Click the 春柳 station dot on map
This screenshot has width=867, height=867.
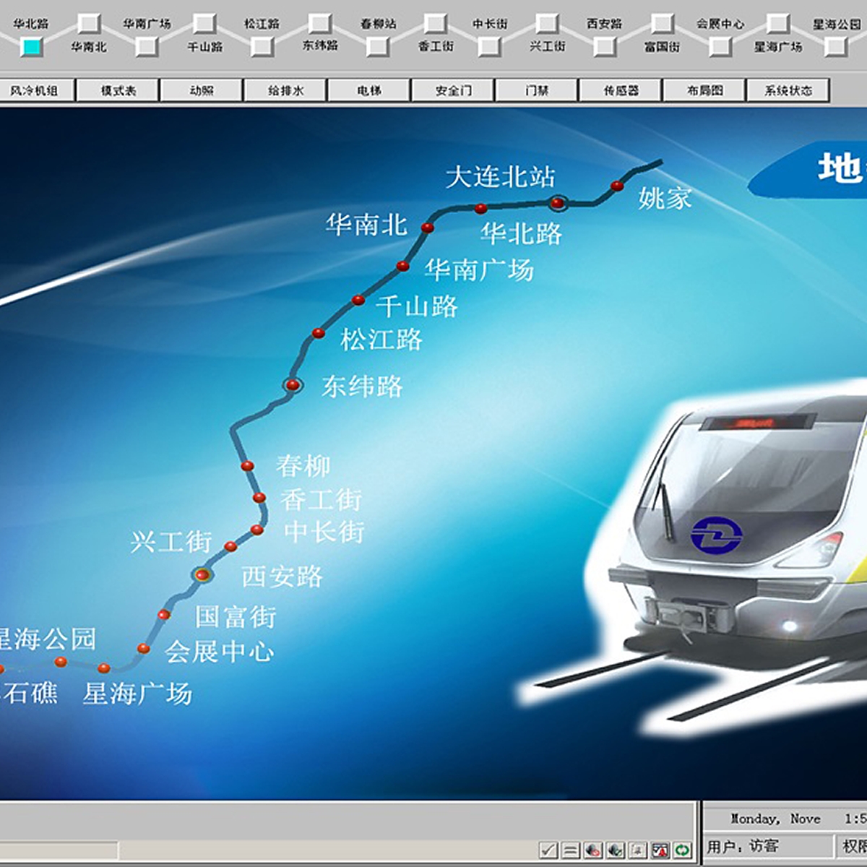[247, 466]
